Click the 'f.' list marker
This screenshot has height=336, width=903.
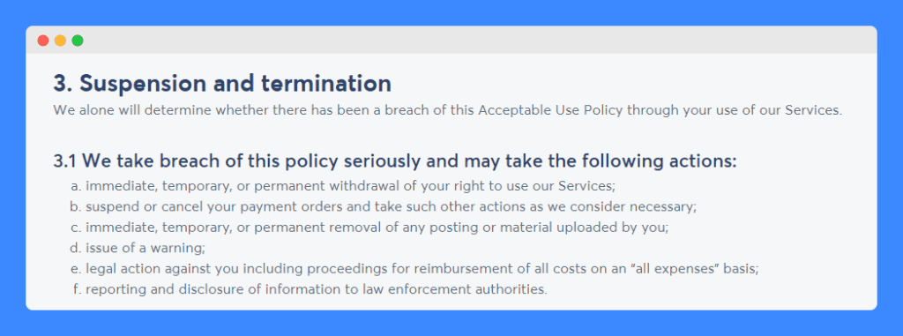point(78,289)
